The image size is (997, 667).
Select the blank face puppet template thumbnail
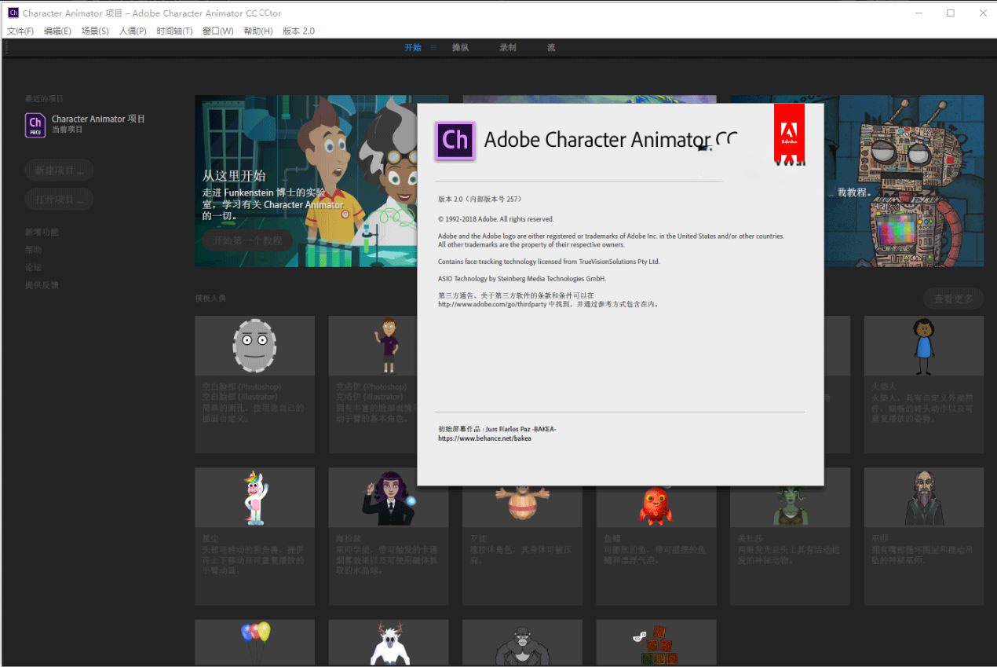pyautogui.click(x=254, y=345)
